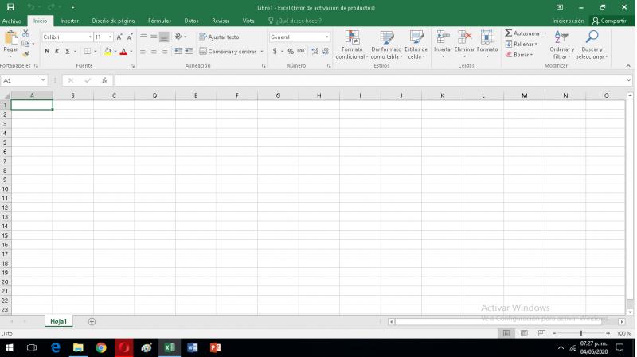Click Ajustar texto button
The image size is (637, 357).
pyautogui.click(x=220, y=37)
